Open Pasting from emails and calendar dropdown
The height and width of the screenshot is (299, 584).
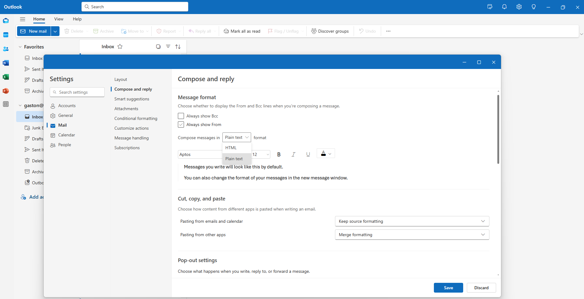point(412,221)
